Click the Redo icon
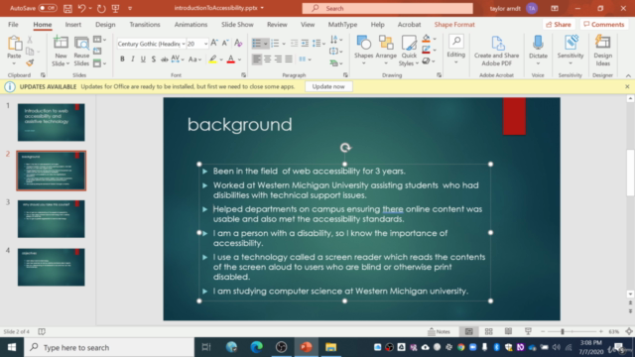The height and width of the screenshot is (357, 635). pos(101,8)
